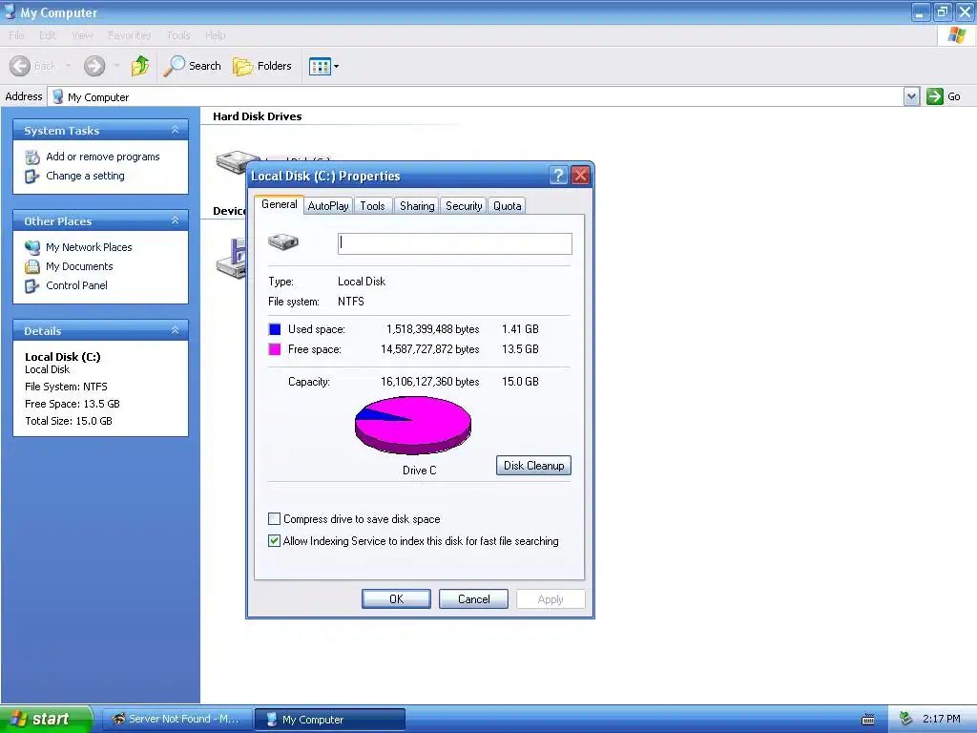The width and height of the screenshot is (977, 733).
Task: Click the Back navigation button
Action: click(32, 66)
